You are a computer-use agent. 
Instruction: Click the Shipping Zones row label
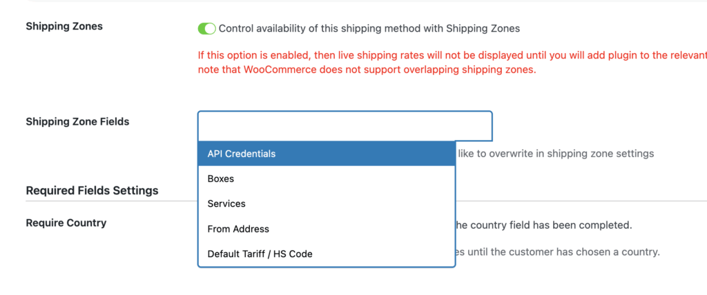64,26
